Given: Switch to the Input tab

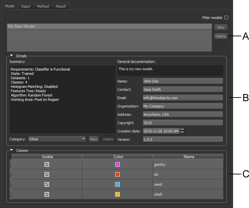Looking at the screenshot, I should pyautogui.click(x=26, y=6).
